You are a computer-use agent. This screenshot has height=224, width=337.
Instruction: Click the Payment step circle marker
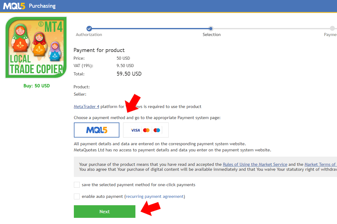tap(332, 28)
